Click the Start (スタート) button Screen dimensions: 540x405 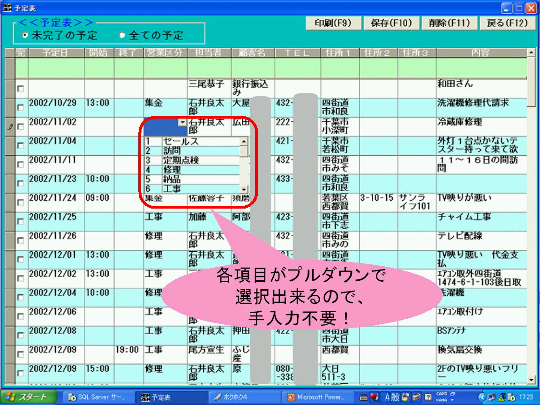[x=27, y=397]
